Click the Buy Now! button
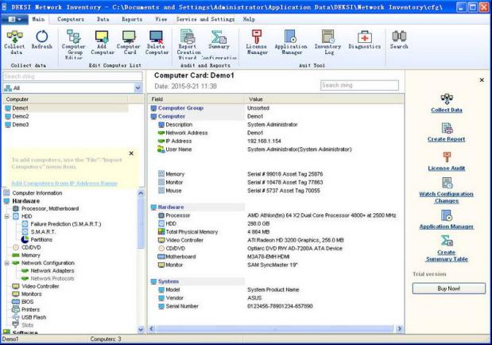The width and height of the screenshot is (492, 345). click(449, 289)
